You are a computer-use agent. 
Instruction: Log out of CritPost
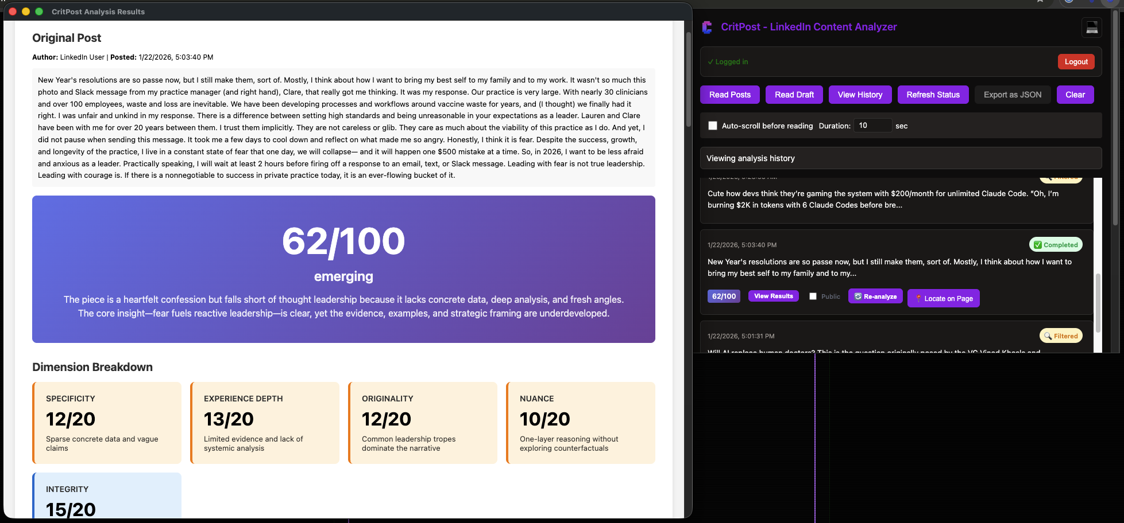click(x=1076, y=61)
